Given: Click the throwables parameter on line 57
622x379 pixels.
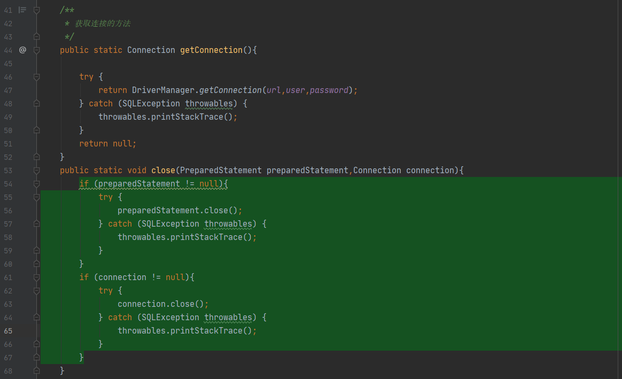Looking at the screenshot, I should [x=228, y=224].
